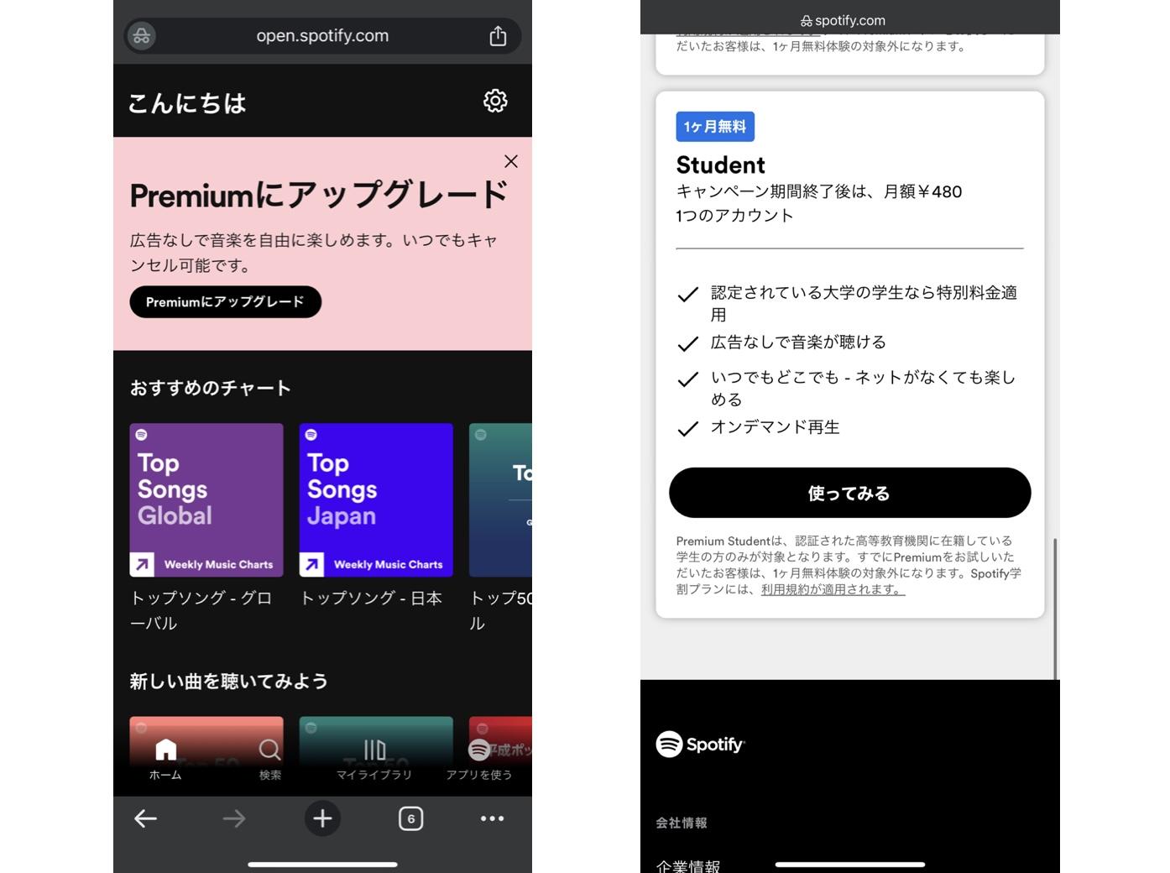Click the right page scrollbar

pos(1055,609)
